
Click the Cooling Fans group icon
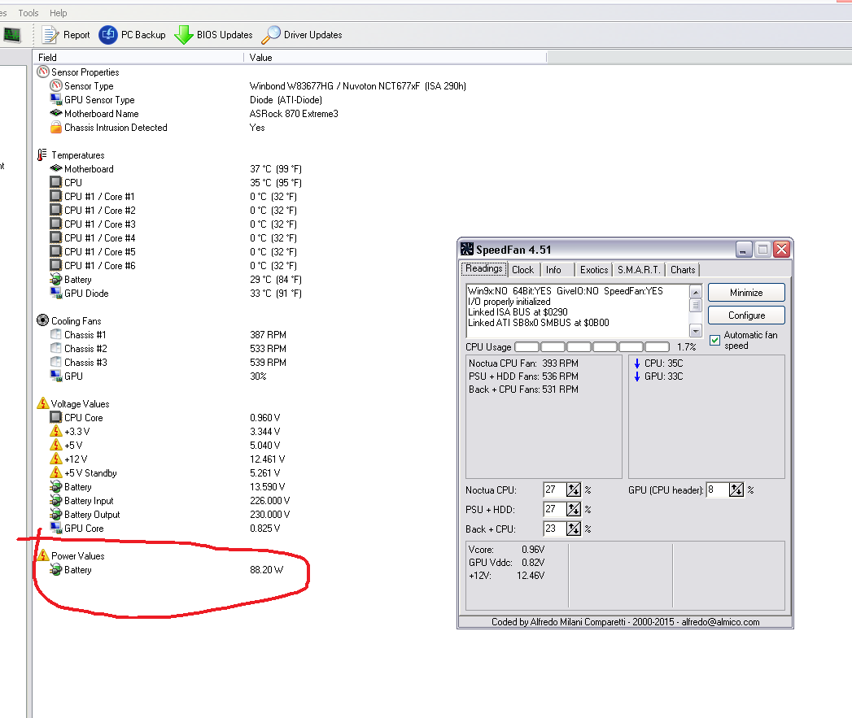coord(42,320)
